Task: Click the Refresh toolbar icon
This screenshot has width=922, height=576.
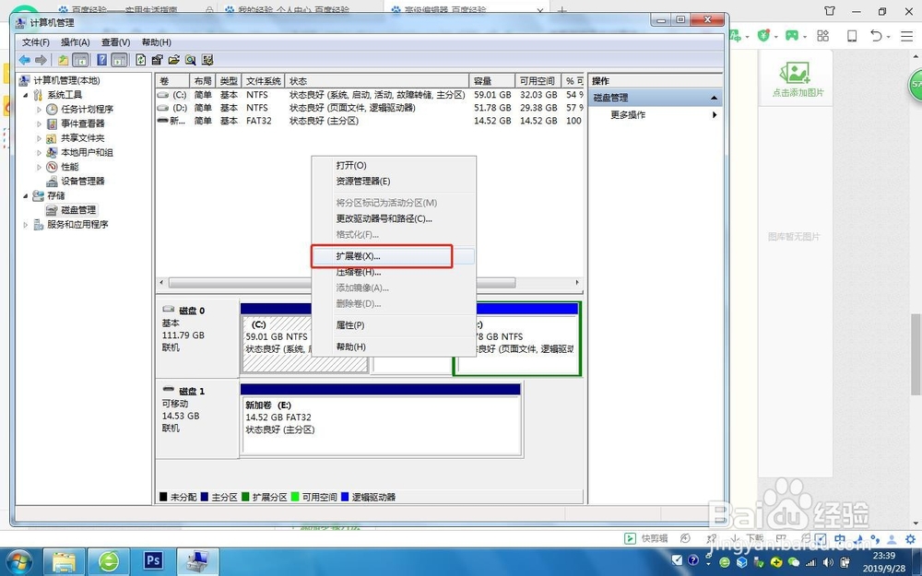Action: (140, 60)
